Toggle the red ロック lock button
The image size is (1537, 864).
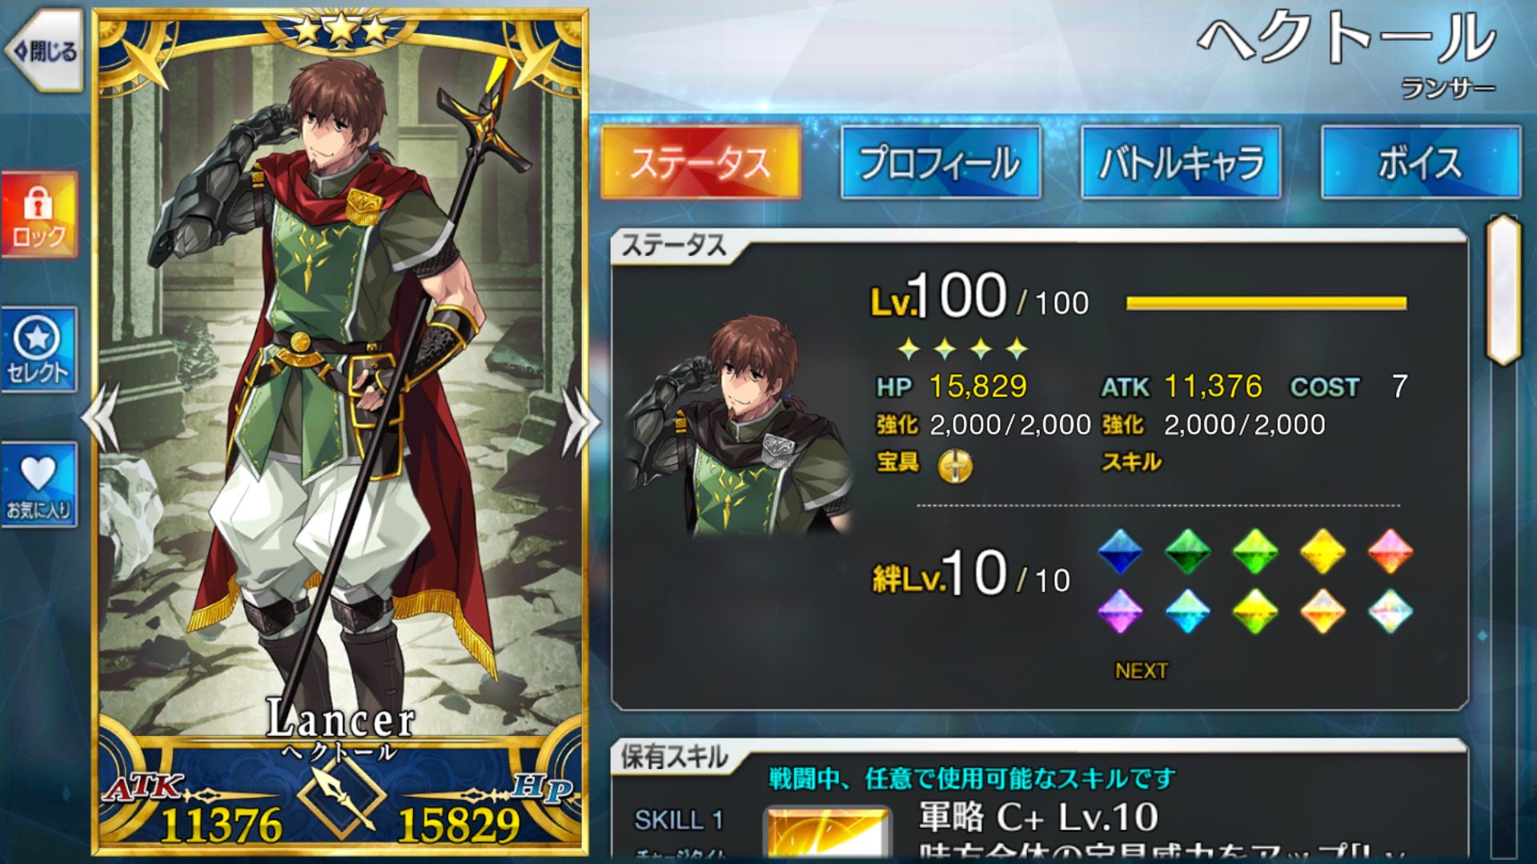[x=38, y=215]
